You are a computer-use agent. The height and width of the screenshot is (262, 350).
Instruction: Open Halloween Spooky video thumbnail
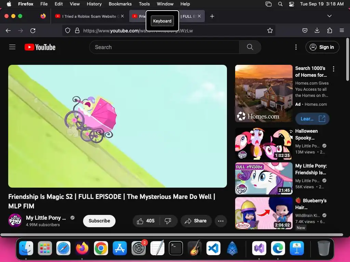point(264,144)
